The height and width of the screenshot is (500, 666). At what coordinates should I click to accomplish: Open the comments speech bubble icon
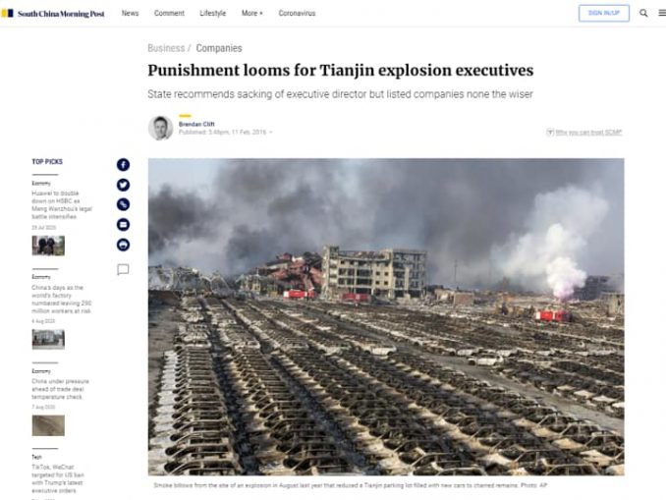123,269
